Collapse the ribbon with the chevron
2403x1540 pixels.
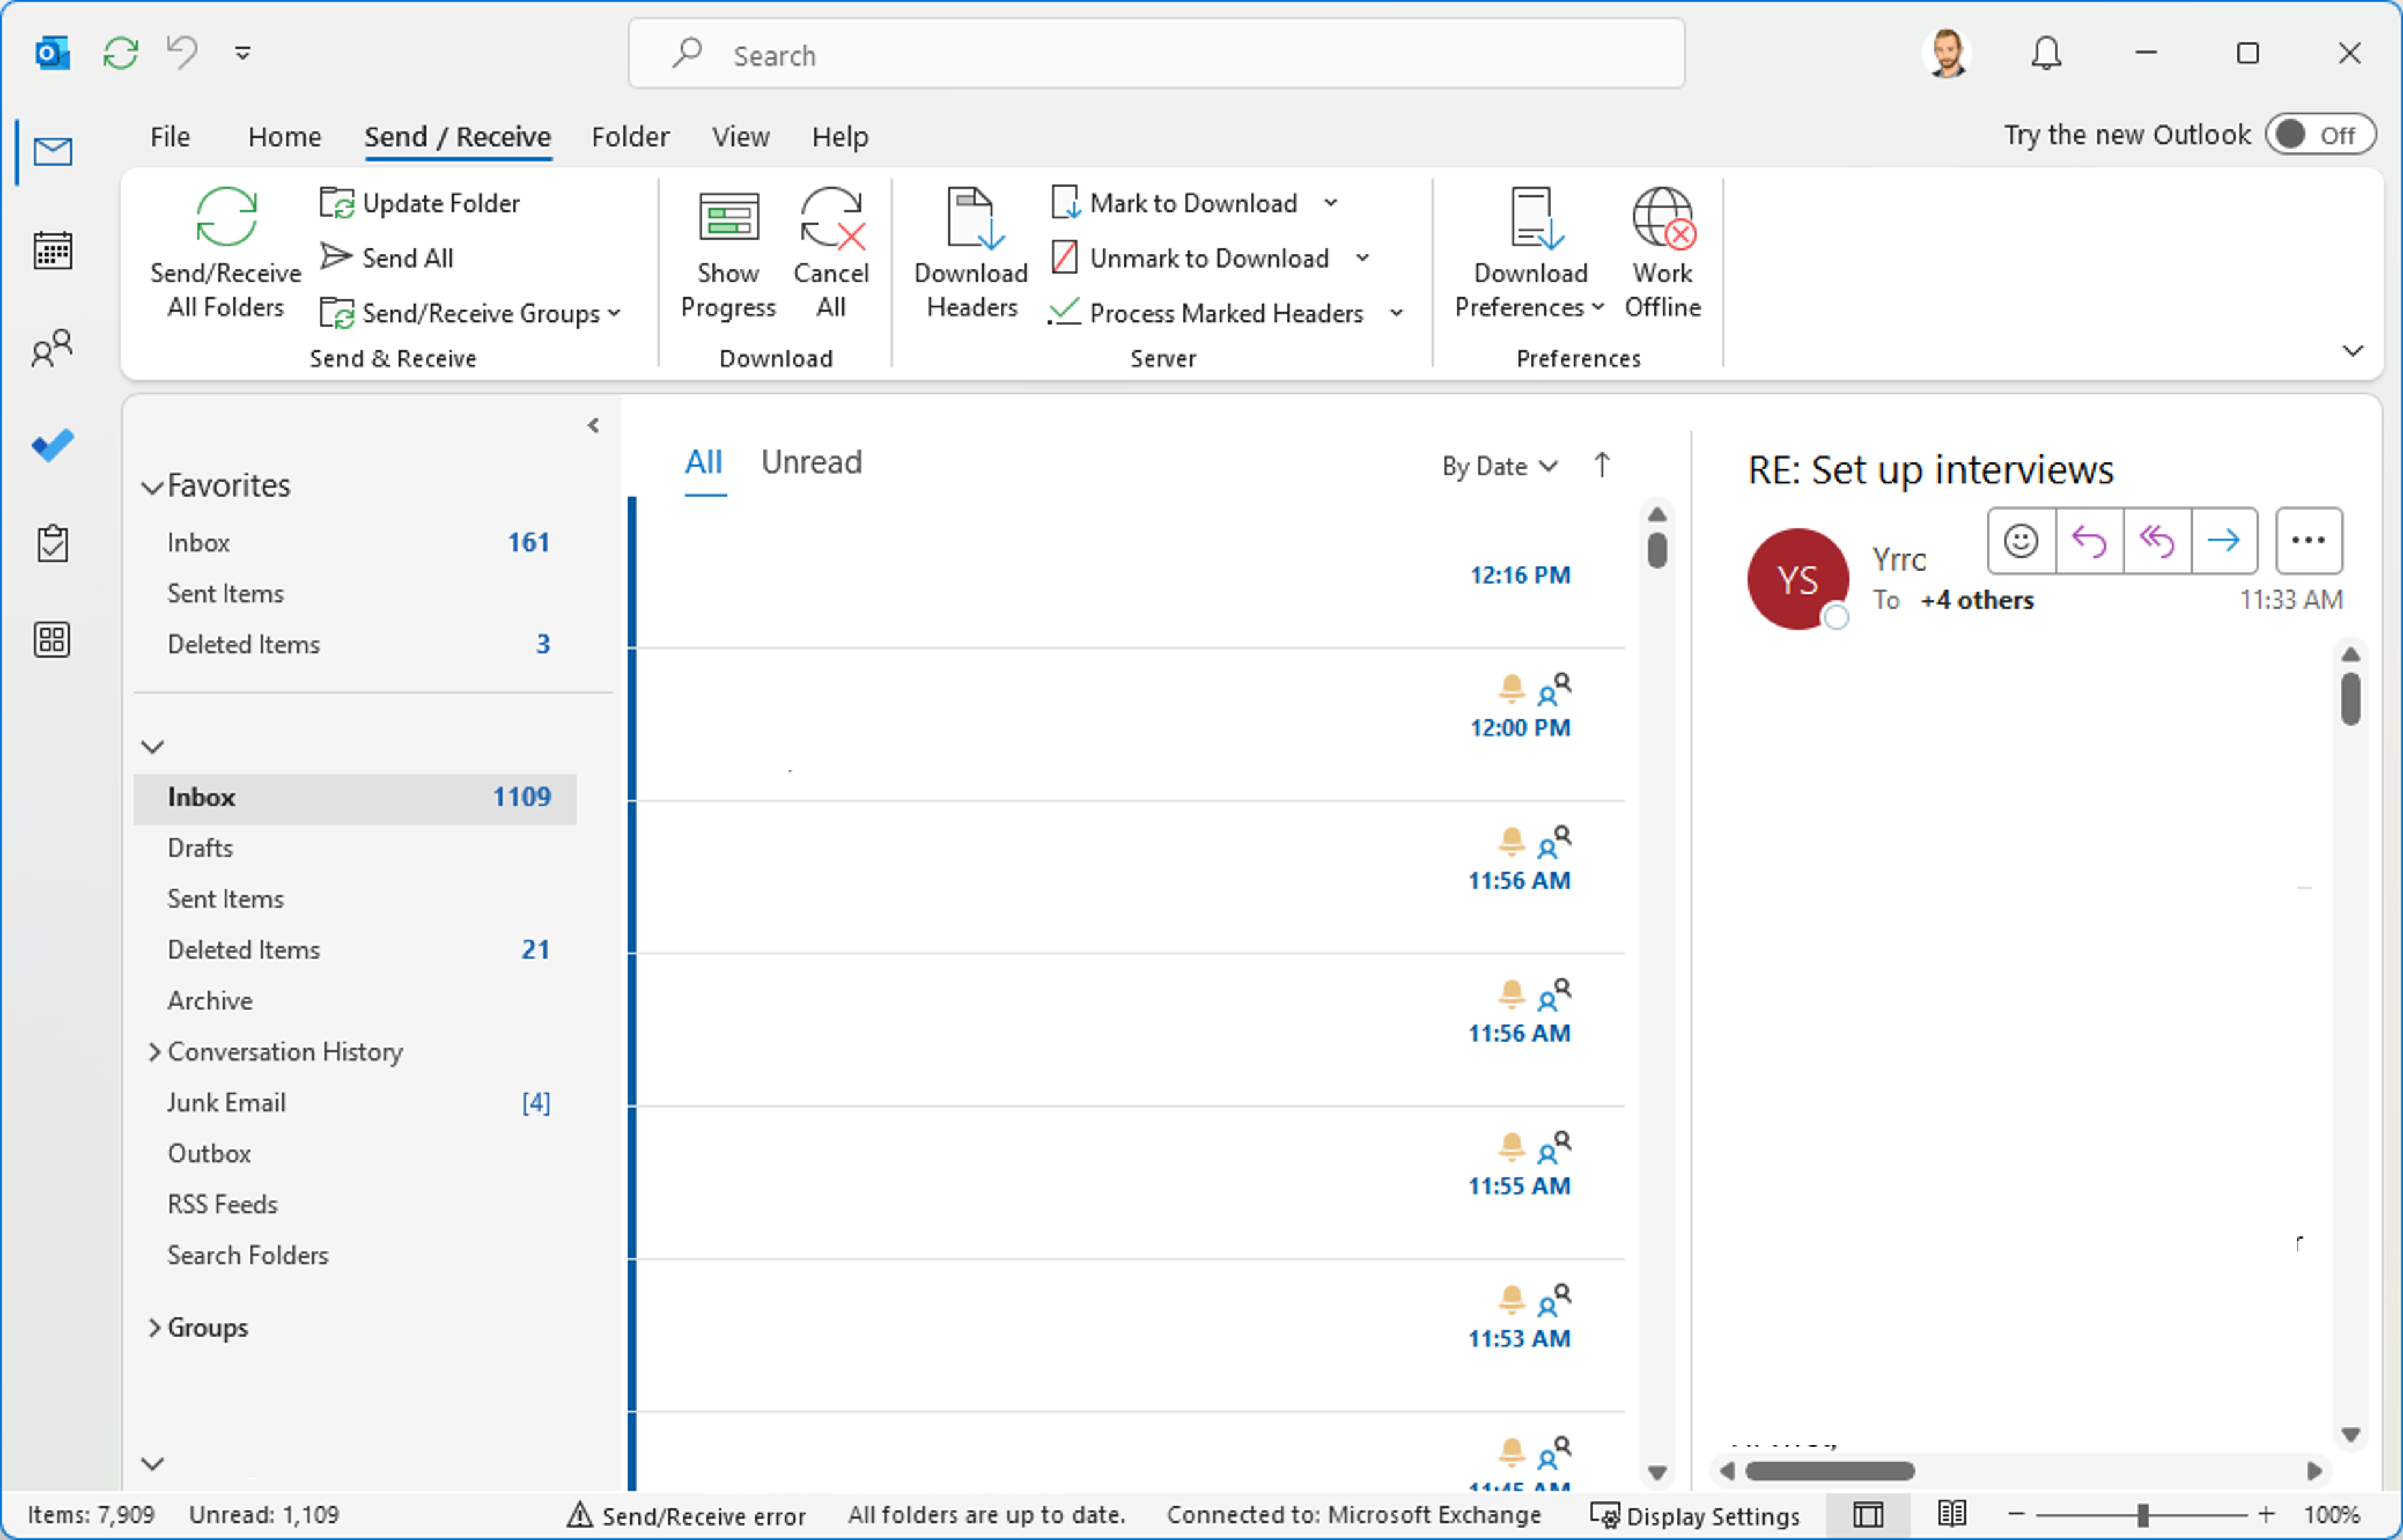click(2353, 351)
